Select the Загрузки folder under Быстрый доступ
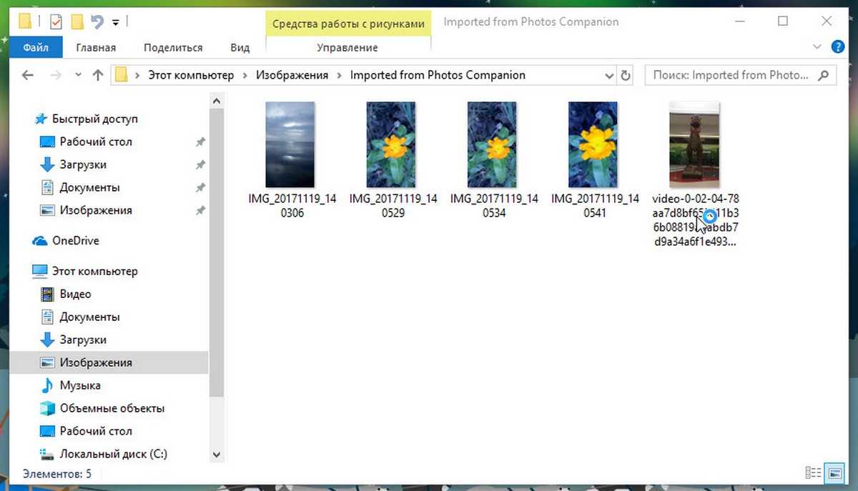The width and height of the screenshot is (858, 491). (x=83, y=164)
